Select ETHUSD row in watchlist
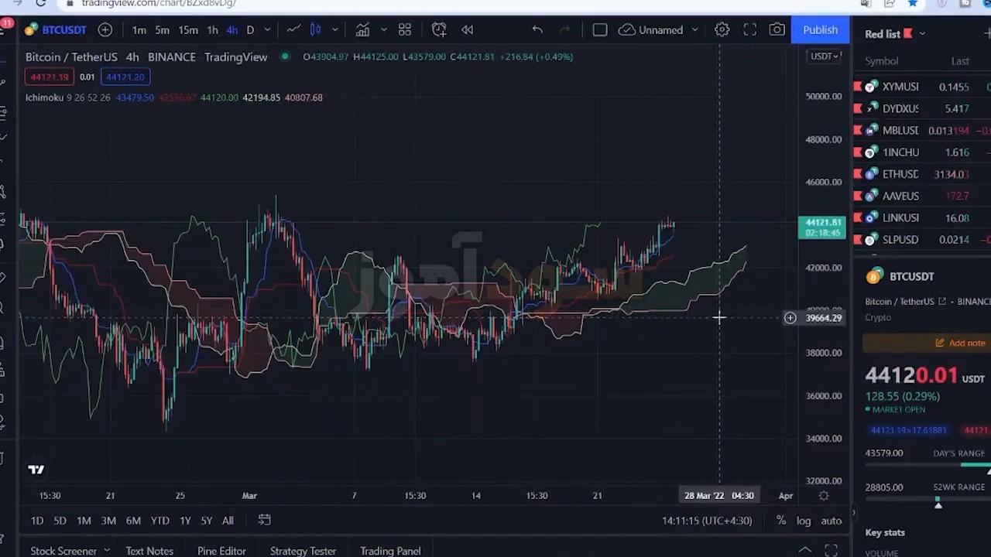 [x=922, y=174]
